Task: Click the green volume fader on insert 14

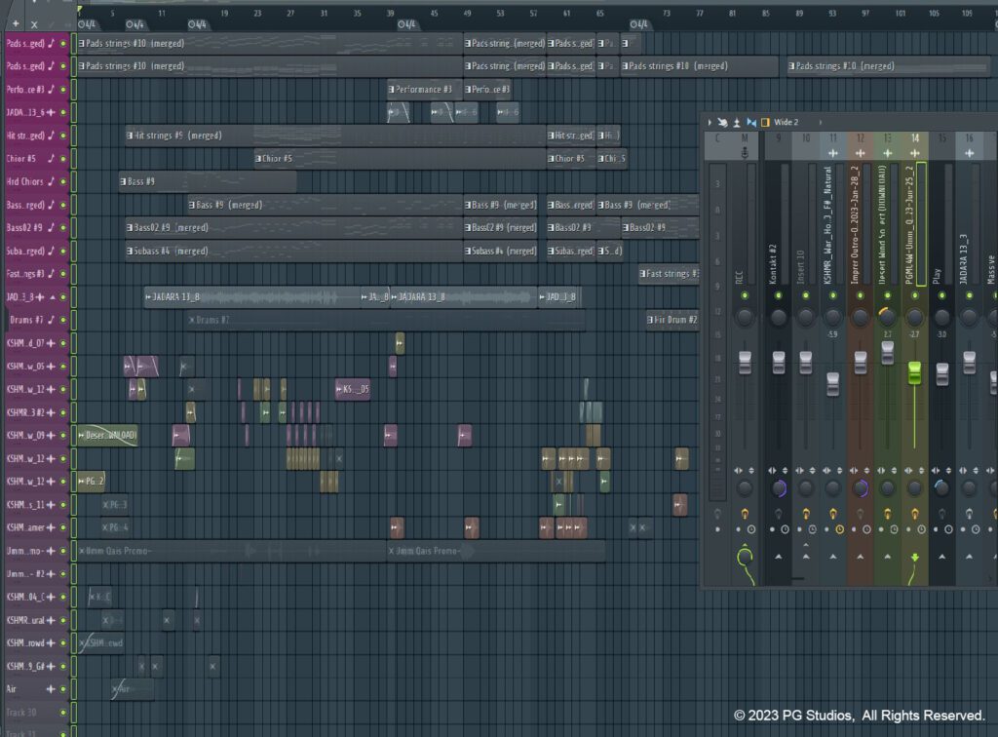Action: (914, 372)
